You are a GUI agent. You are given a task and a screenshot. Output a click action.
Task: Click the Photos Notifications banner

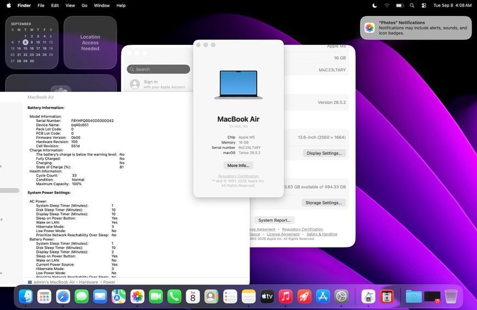[416, 27]
